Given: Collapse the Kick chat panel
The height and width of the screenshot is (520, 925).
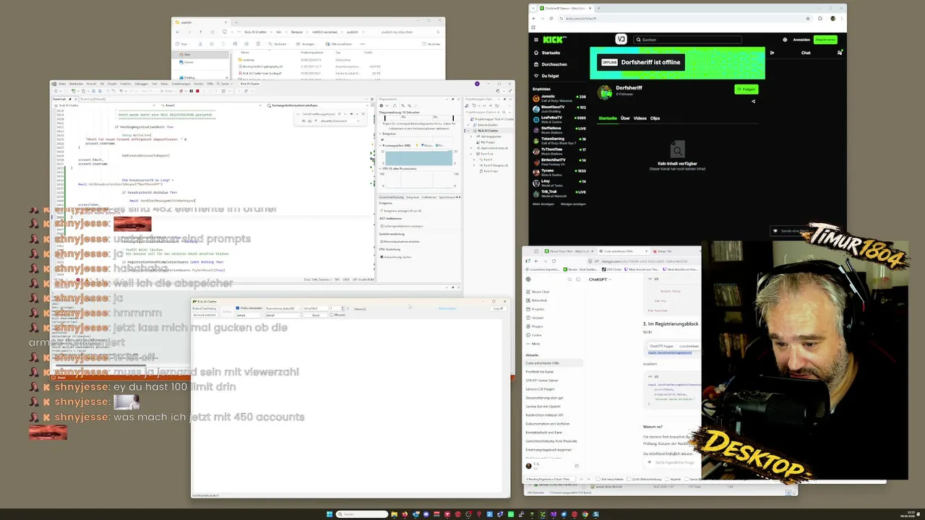Looking at the screenshot, I should [772, 53].
